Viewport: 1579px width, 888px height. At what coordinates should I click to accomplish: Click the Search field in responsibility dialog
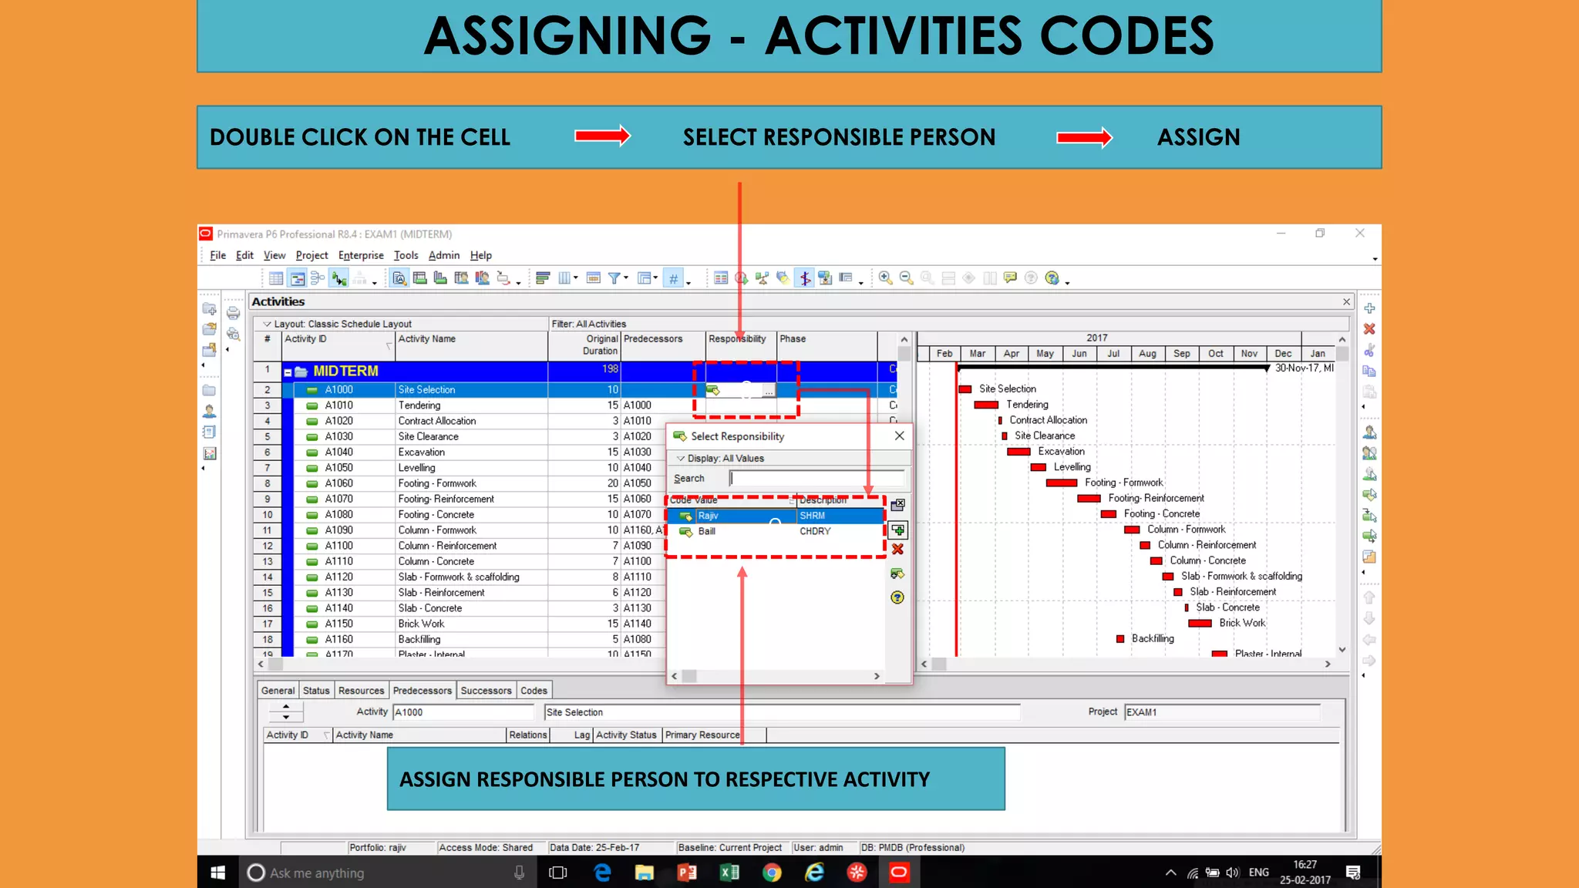(816, 479)
